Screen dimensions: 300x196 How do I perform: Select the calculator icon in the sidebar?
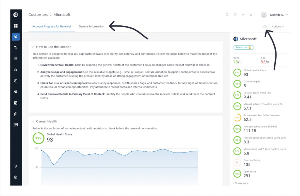[16, 103]
